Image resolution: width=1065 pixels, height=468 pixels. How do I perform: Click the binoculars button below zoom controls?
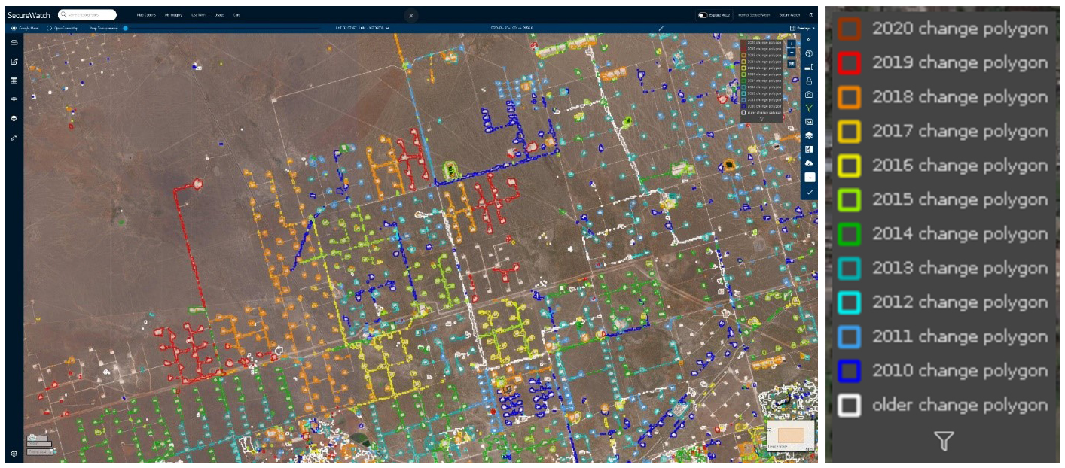[792, 64]
